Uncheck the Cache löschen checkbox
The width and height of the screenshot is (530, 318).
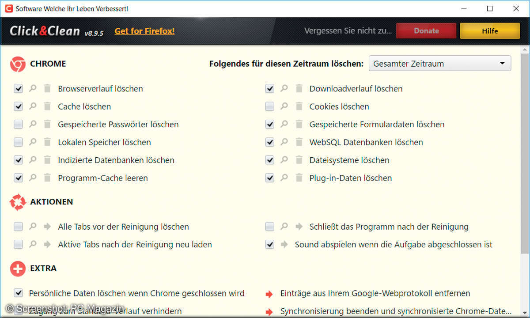pos(18,106)
